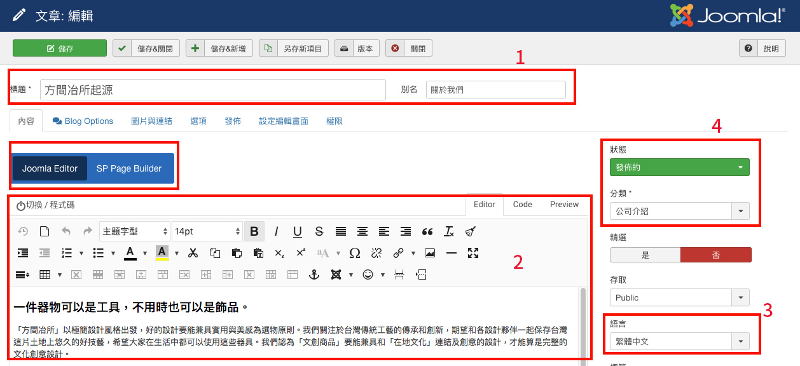Click 切換 / 程式碼 to toggle source view

coord(46,205)
